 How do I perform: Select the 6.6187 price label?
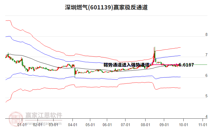(186, 65)
